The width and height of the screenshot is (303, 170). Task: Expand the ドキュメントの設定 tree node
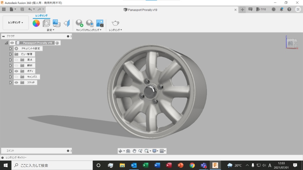tap(10, 48)
